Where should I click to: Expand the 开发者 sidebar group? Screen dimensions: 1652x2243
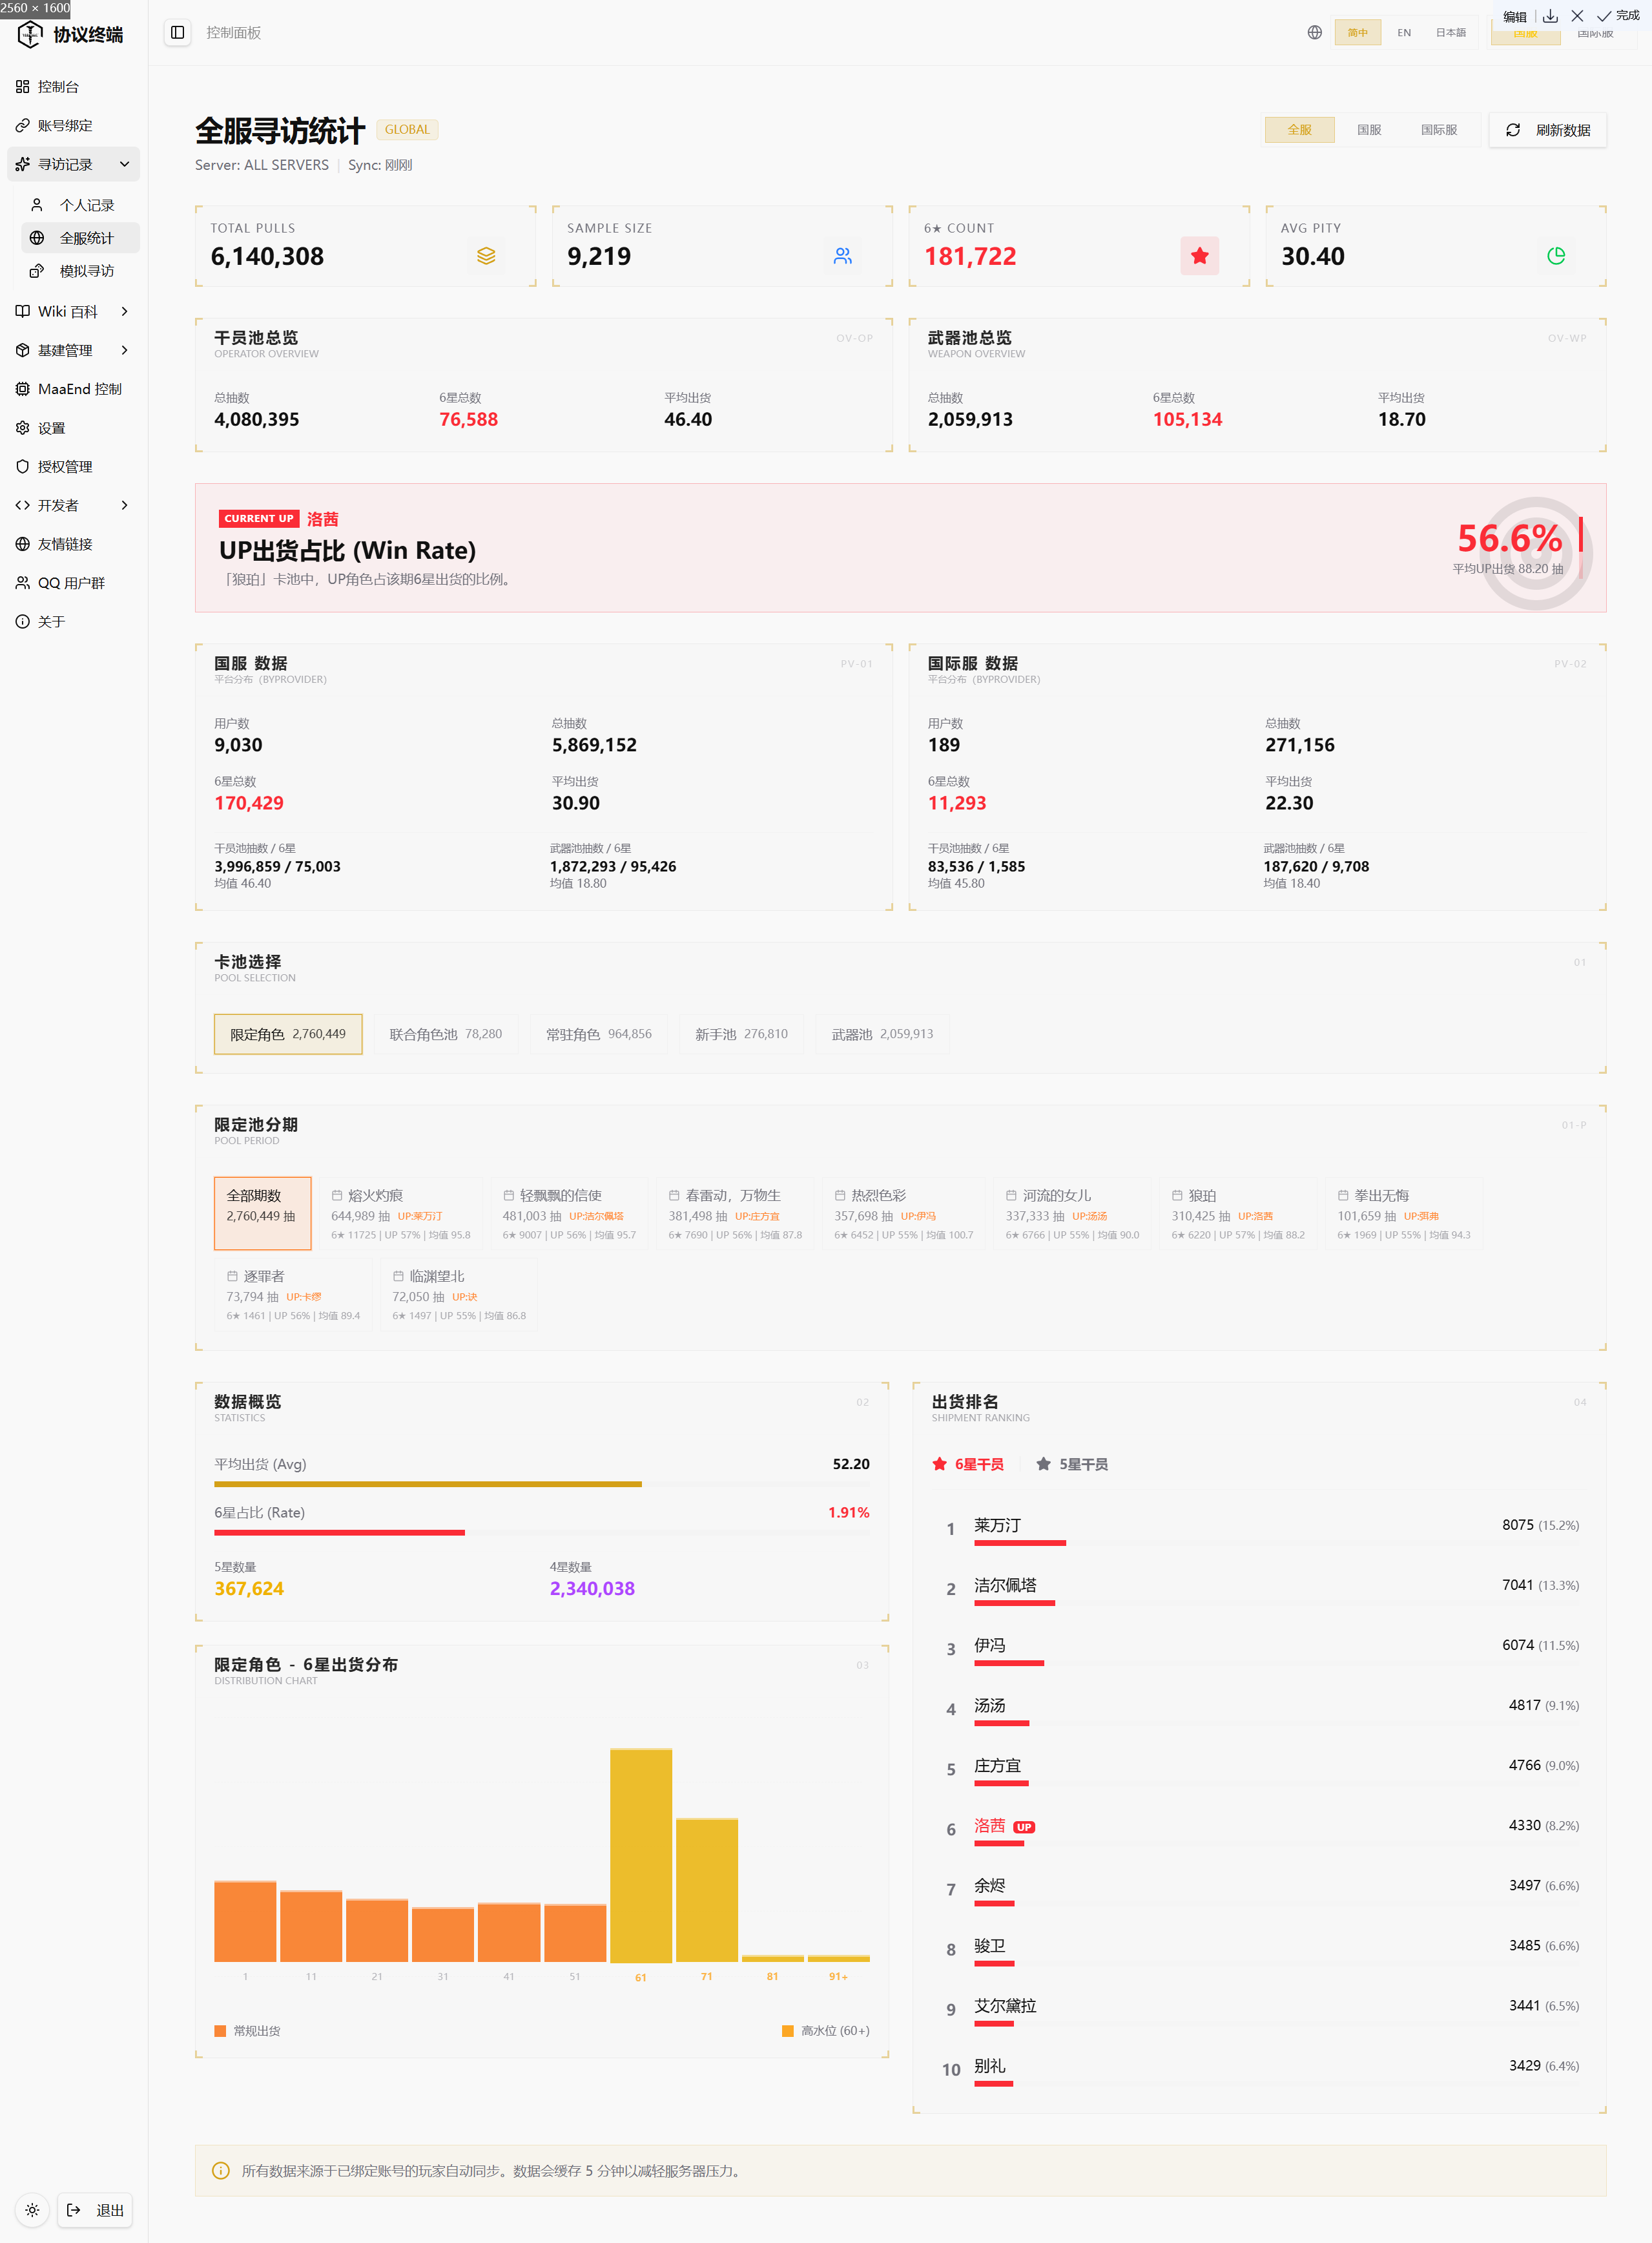tap(73, 505)
